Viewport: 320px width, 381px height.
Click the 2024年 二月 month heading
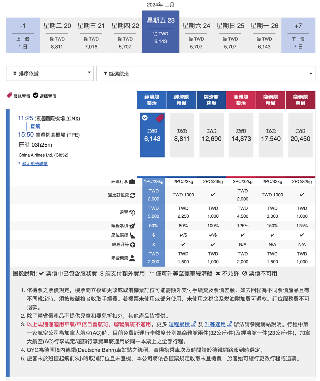coord(160,5)
